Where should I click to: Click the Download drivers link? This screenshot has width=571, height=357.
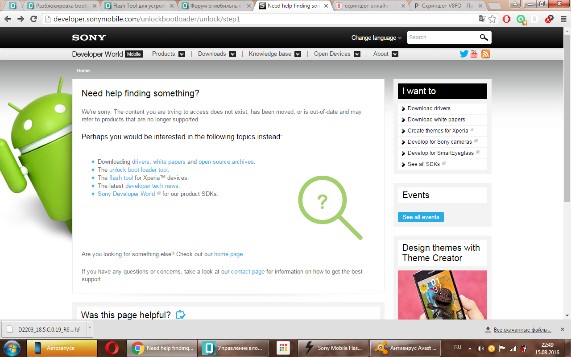tap(429, 108)
